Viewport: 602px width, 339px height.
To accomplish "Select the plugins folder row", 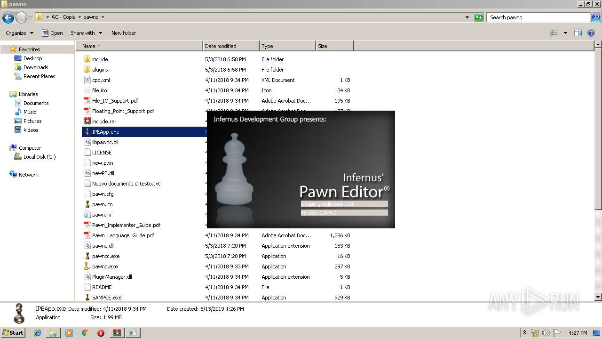I will click(x=217, y=70).
